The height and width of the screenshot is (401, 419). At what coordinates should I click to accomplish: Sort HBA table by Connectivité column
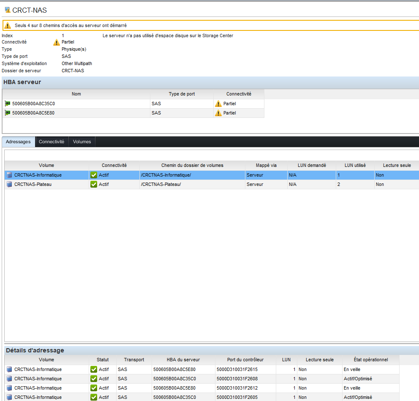coord(239,94)
